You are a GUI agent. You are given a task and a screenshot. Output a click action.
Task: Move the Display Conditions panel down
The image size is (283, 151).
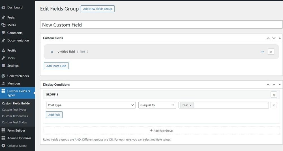(x=274, y=85)
